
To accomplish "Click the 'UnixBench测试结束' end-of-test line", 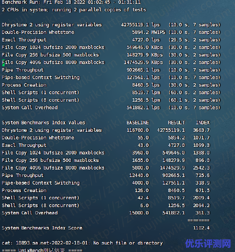I will point(42,250).
